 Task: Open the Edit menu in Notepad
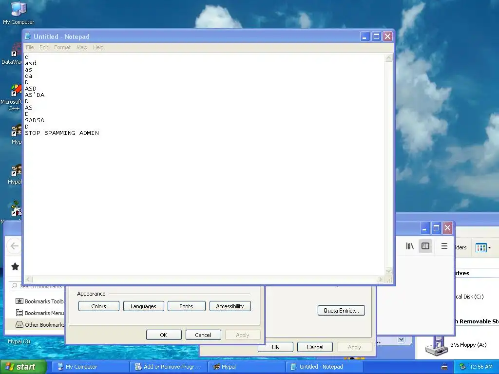(x=44, y=47)
